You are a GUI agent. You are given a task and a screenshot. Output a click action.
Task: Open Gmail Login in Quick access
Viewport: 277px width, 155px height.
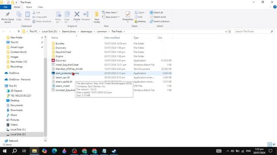click(x=17, y=47)
